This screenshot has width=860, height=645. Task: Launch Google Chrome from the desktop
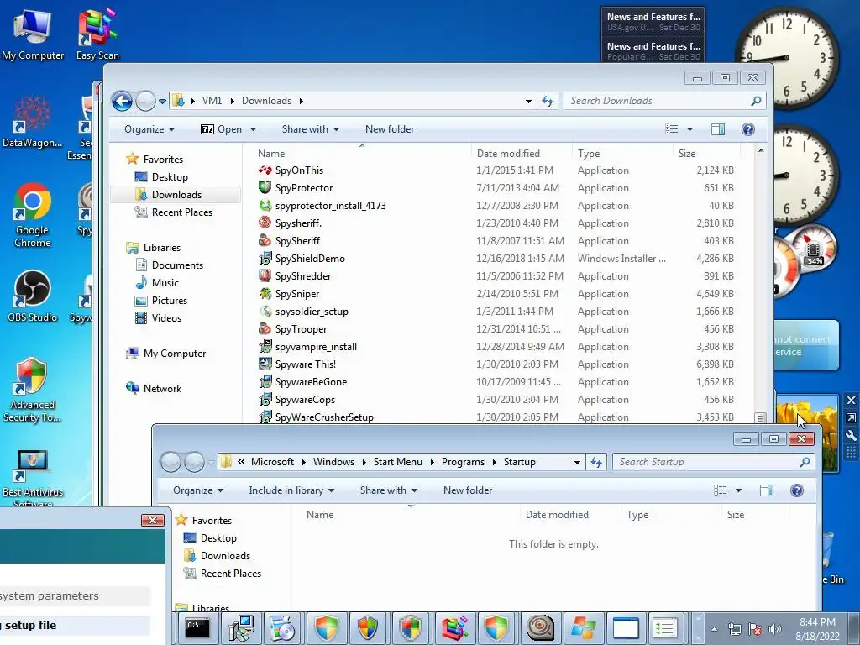click(x=33, y=214)
